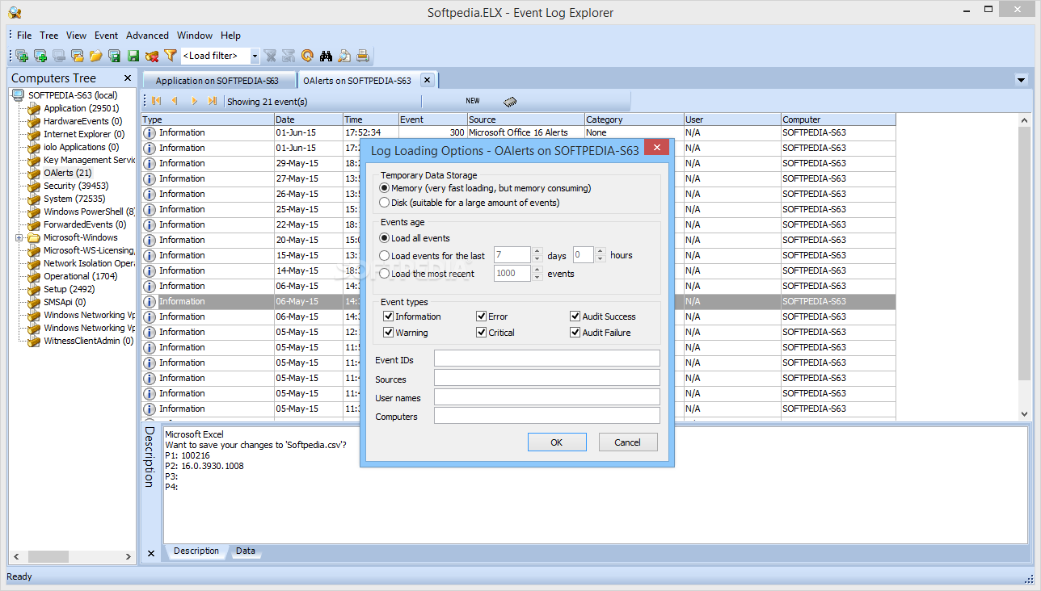Sort events by the Date column header
The image size is (1041, 591).
309,119
